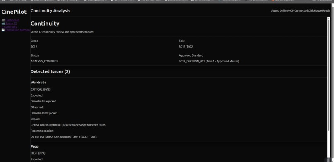
Task: Click the Daniel in blue jacket text
Action: click(x=43, y=101)
